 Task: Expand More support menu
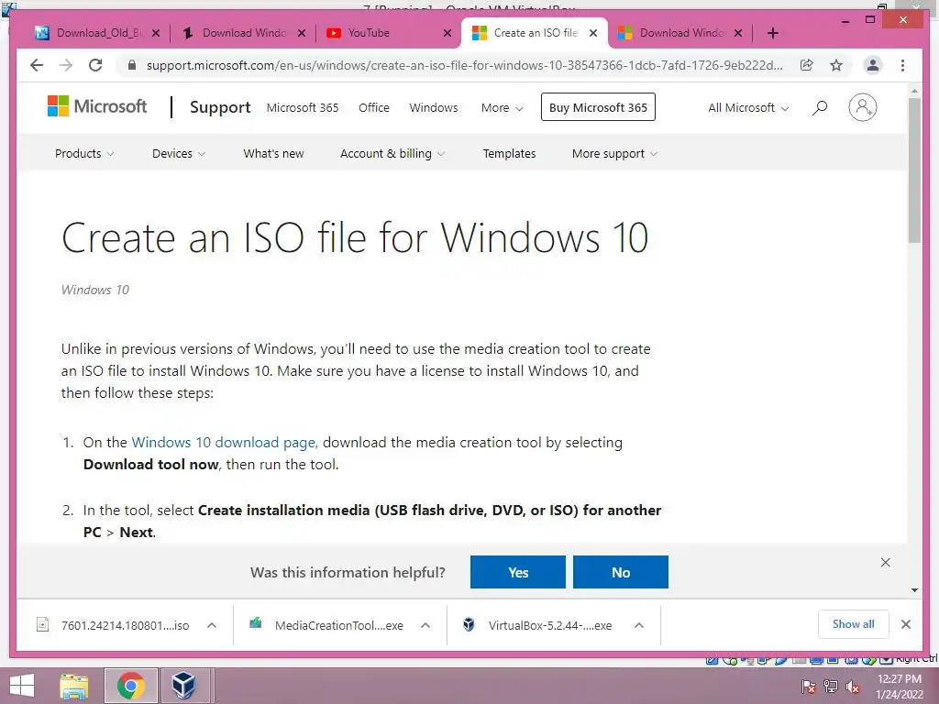pyautogui.click(x=614, y=153)
